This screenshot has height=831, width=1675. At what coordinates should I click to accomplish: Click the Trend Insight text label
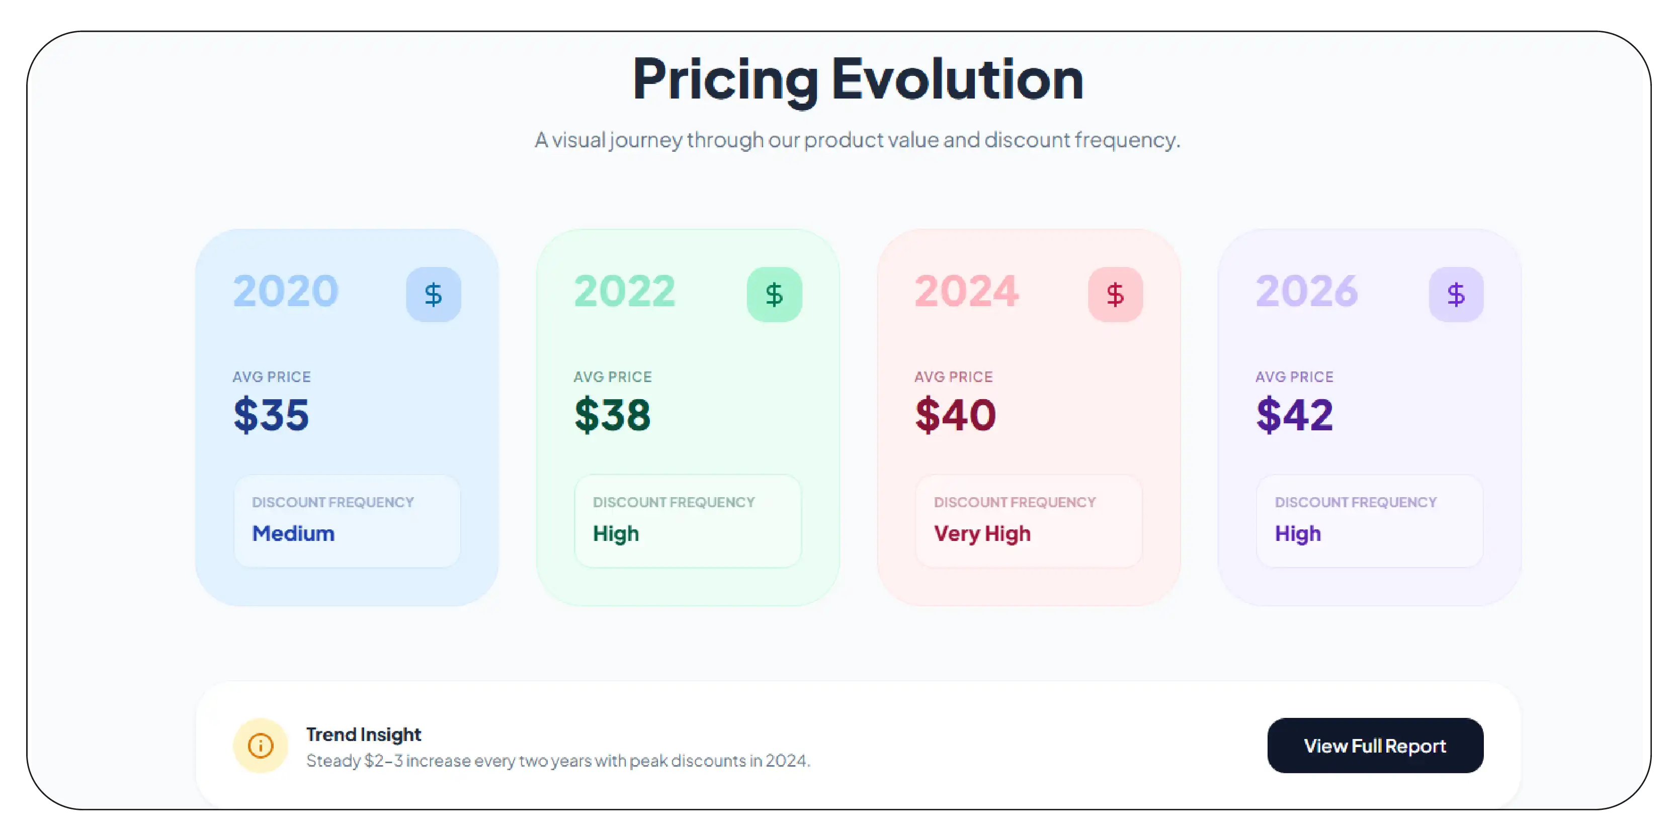(364, 734)
